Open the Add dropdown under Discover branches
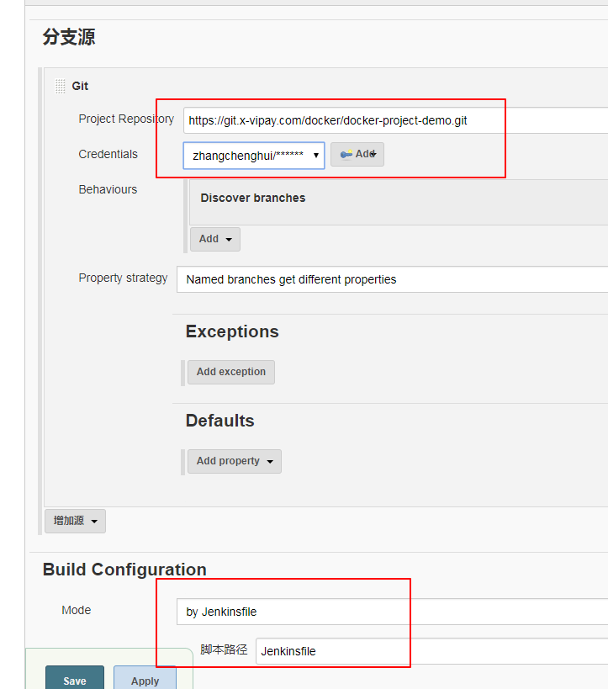This screenshot has width=608, height=689. click(x=214, y=239)
